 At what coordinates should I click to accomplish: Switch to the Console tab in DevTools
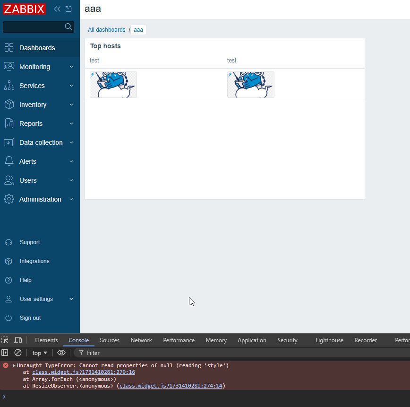(x=79, y=340)
